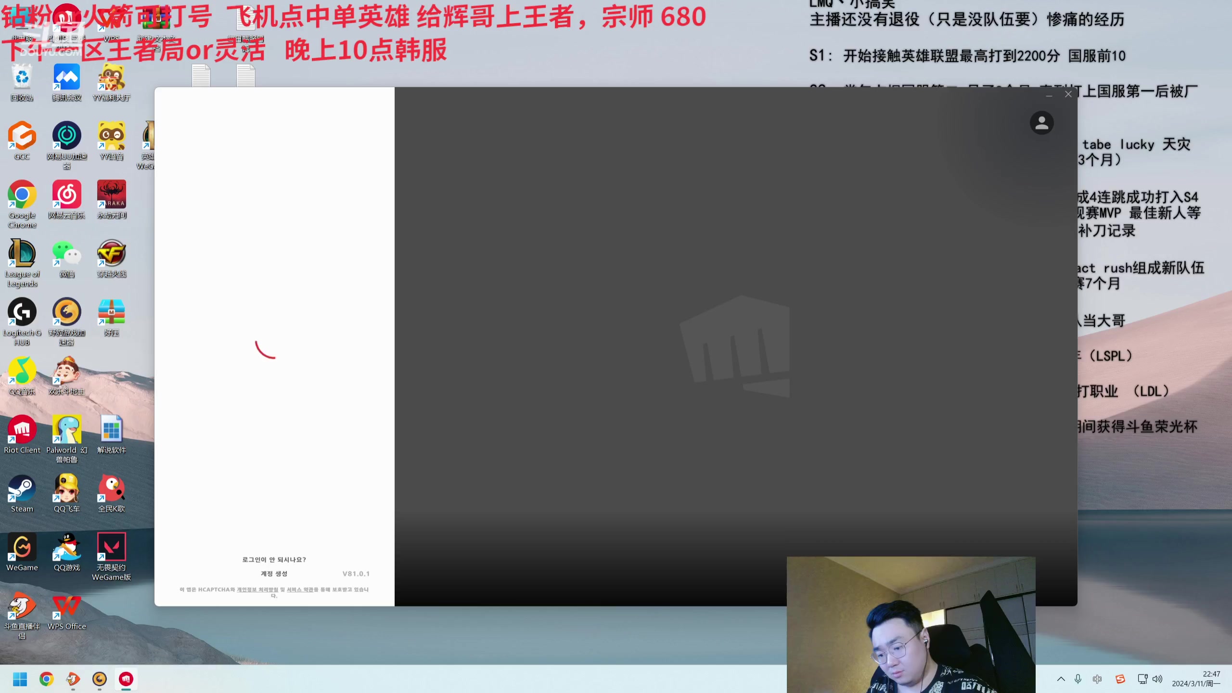
Task: Switch the 中 input language indicator
Action: [x=1097, y=679]
